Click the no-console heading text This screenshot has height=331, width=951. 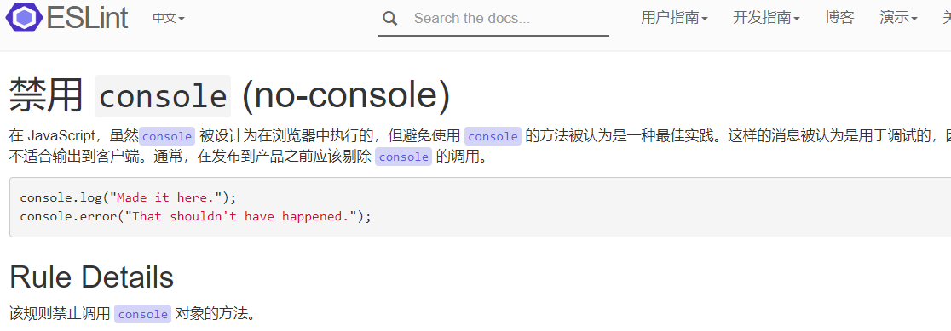coord(346,96)
